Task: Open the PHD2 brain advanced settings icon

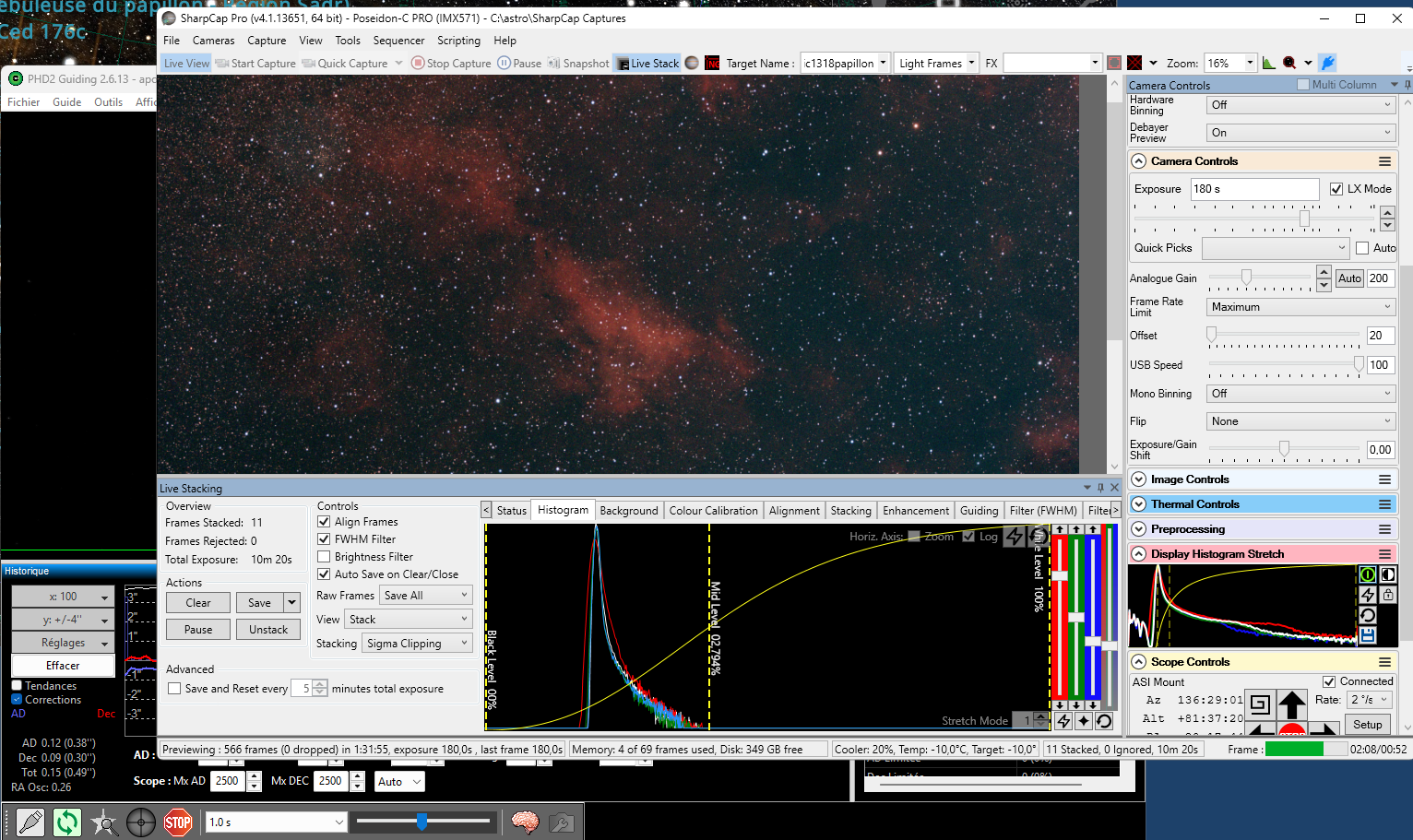Action: tap(525, 822)
